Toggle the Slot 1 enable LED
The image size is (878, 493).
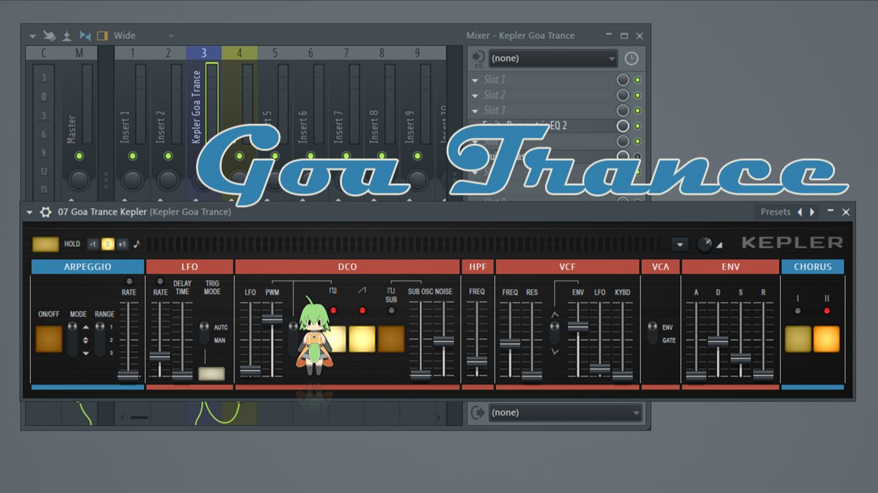638,80
